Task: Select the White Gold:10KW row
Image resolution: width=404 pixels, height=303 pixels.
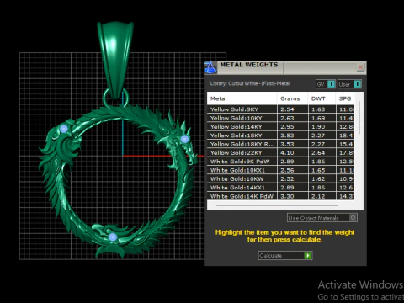Action: [280, 179]
